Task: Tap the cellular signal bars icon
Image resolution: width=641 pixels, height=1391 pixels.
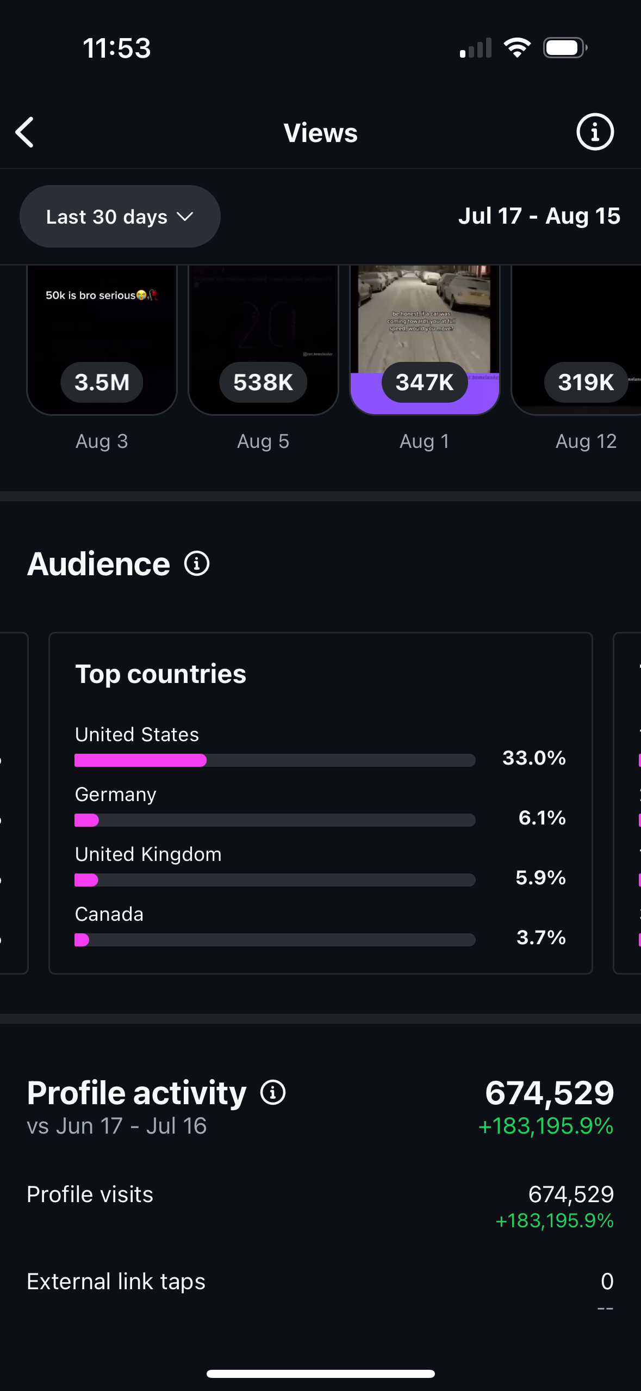Action: point(476,48)
